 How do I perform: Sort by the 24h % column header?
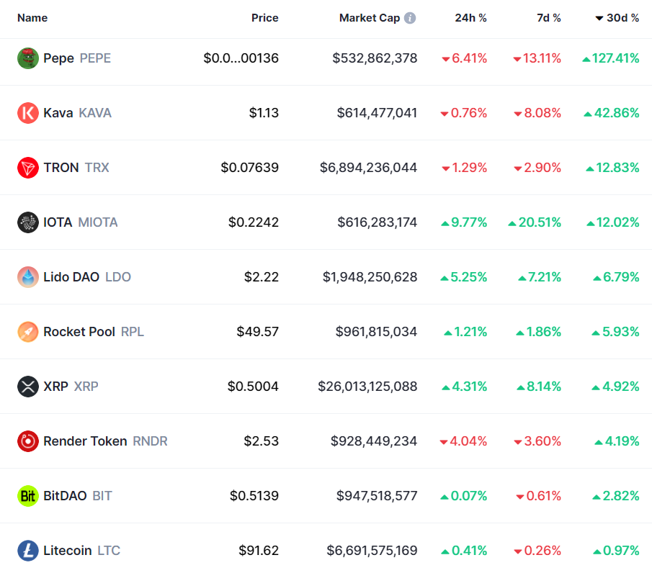coord(470,18)
